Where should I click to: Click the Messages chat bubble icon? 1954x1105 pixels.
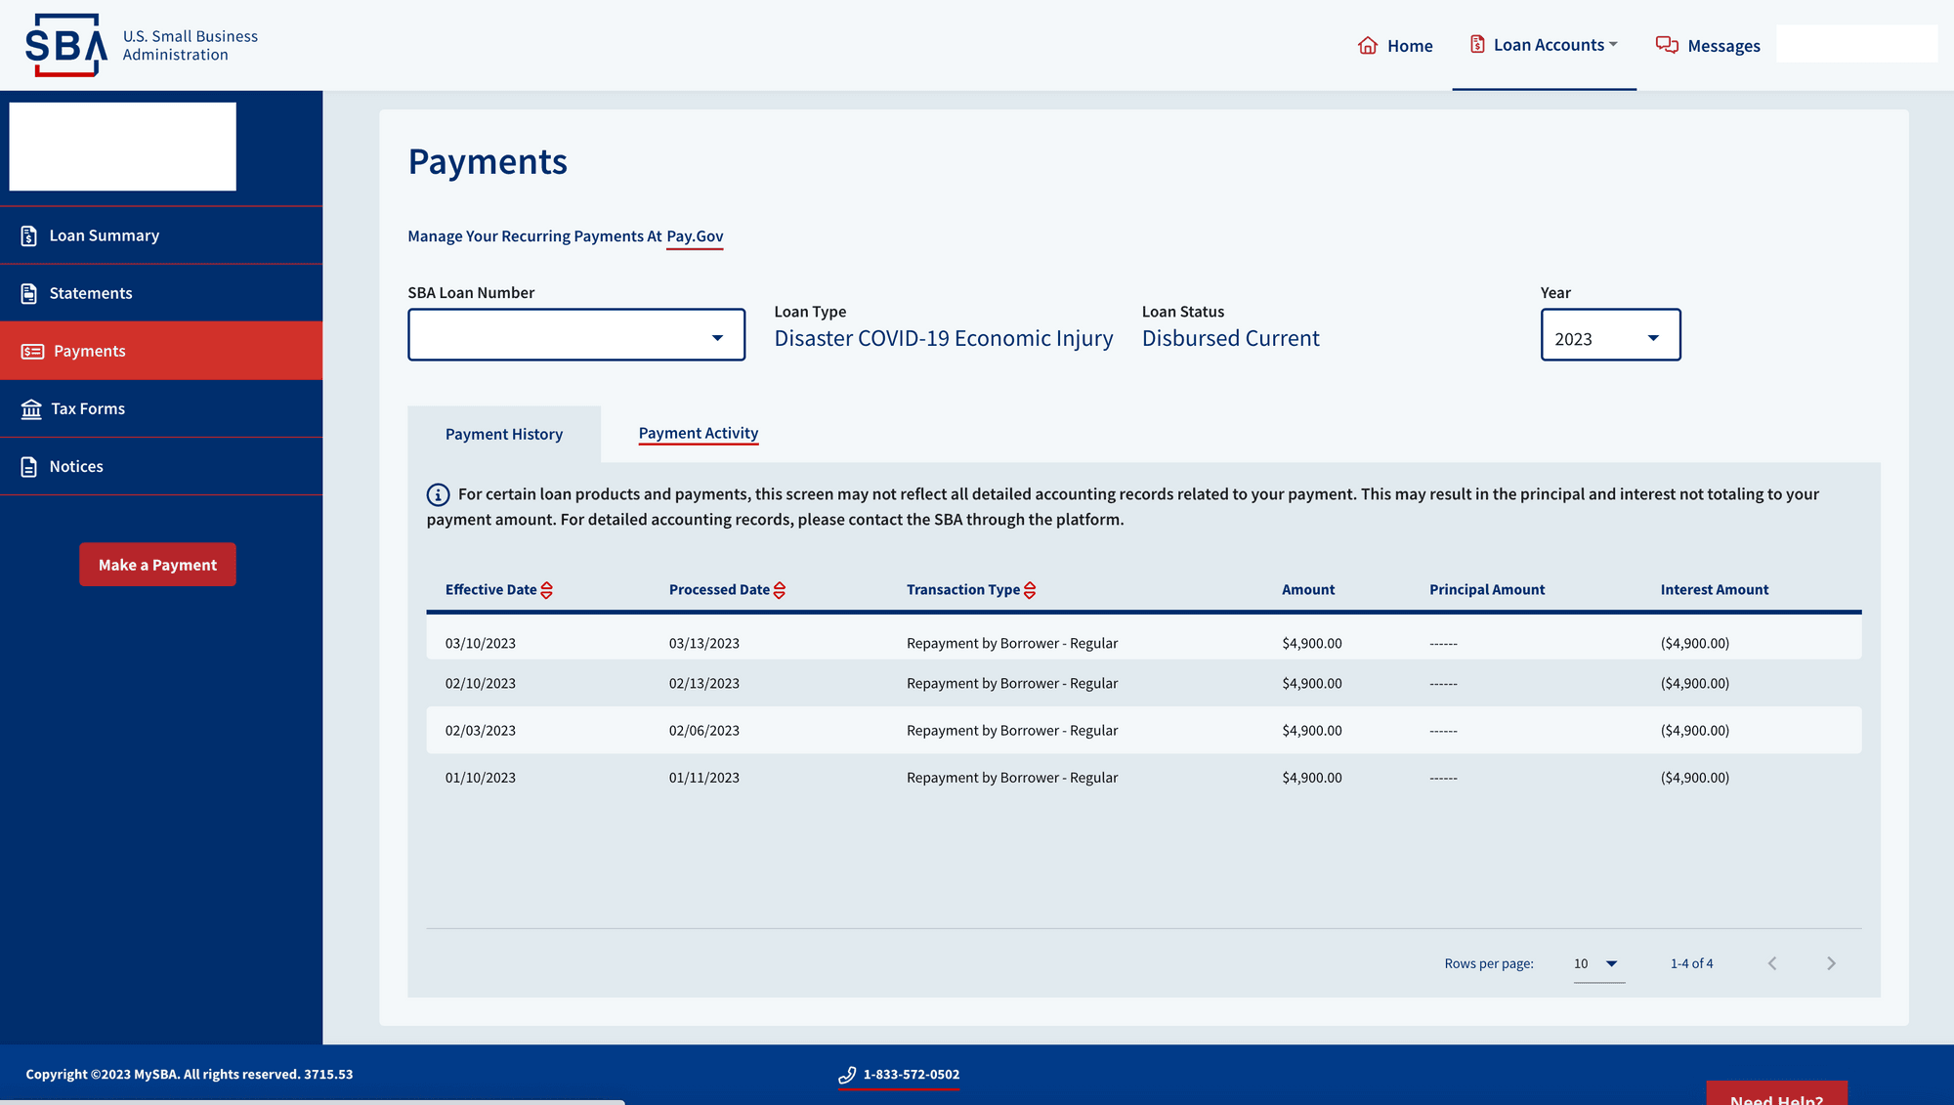tap(1667, 45)
